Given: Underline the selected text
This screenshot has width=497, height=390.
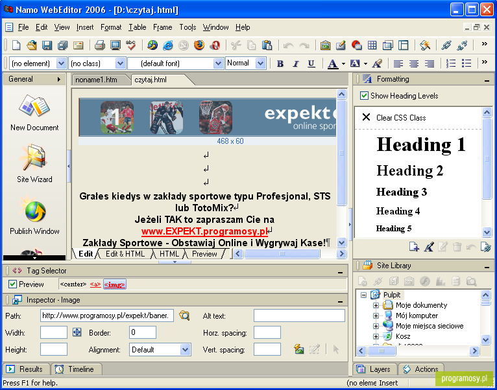Looking at the screenshot, I should click(x=311, y=63).
